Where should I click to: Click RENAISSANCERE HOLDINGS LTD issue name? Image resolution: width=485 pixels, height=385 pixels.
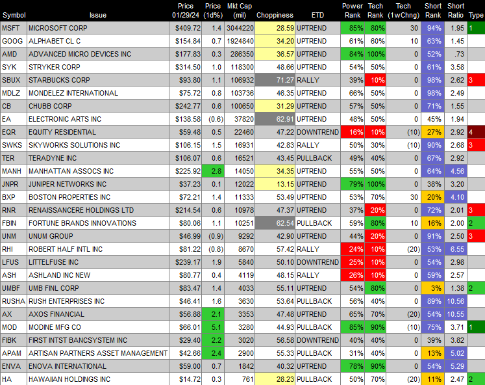click(81, 210)
